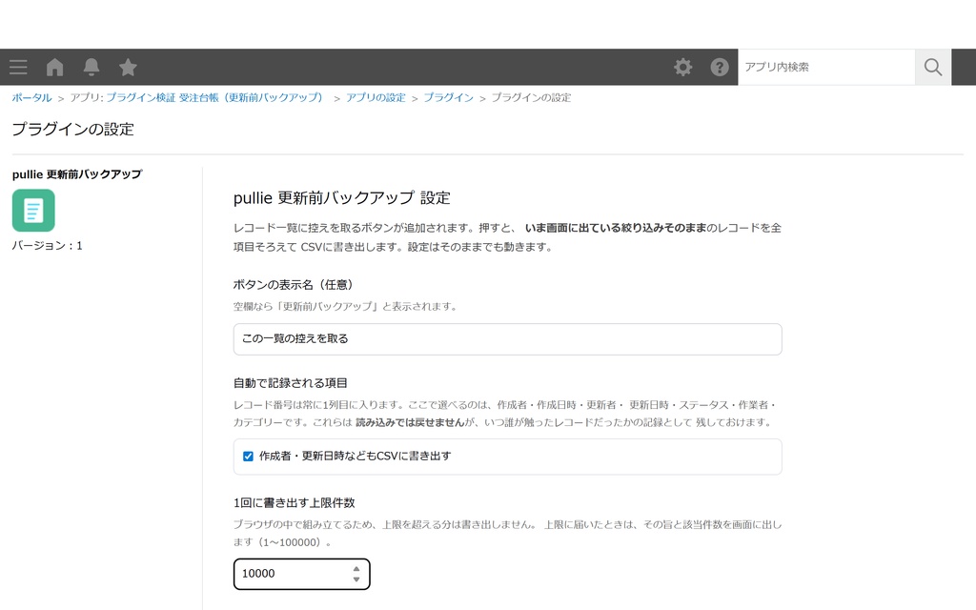
Task: Click the プラグインの設定 breadcrumb text
Action: click(x=531, y=98)
